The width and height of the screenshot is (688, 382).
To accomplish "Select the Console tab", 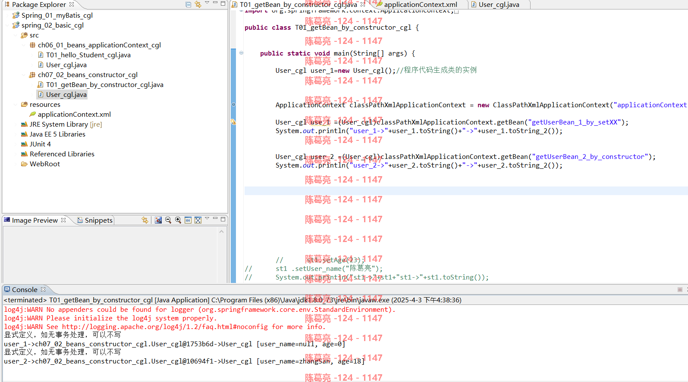I will 25,290.
